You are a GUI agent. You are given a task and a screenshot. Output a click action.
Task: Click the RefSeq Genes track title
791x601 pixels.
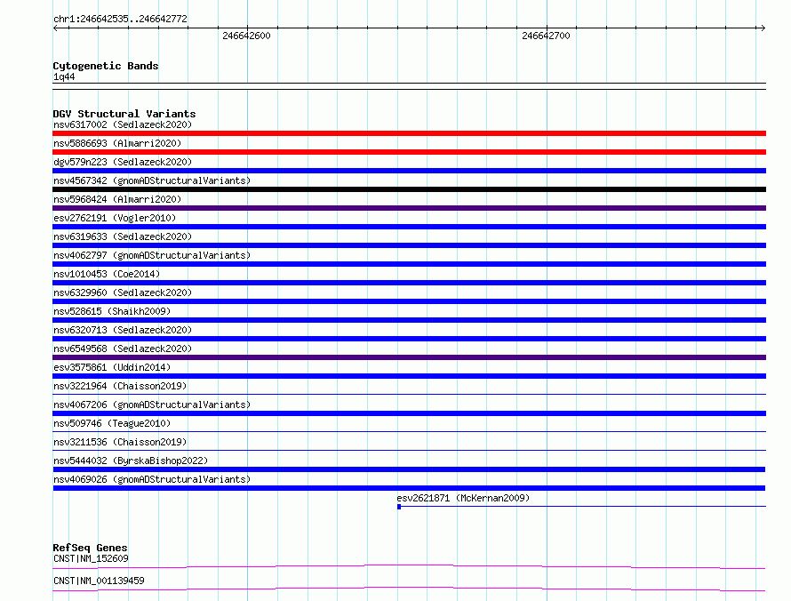coord(91,548)
